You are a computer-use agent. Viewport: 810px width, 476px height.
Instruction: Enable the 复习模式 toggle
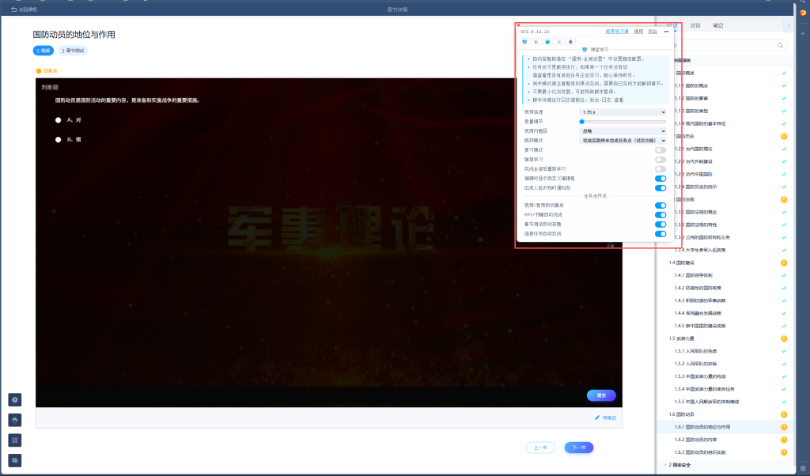(x=660, y=149)
